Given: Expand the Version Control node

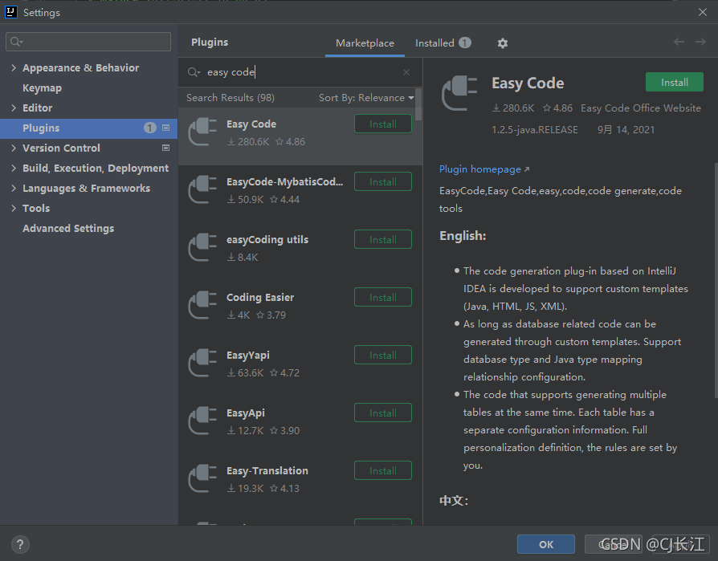Looking at the screenshot, I should 14,148.
